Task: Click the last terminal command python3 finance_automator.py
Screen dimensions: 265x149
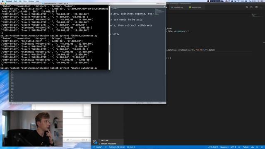Action: click(78, 68)
